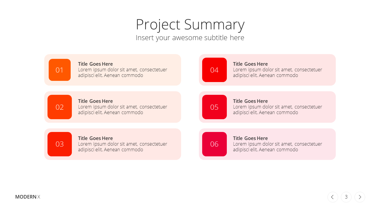Click the subtitle text 'Insert your awesome subtitle here'
The image size is (380, 214).
[x=190, y=38]
